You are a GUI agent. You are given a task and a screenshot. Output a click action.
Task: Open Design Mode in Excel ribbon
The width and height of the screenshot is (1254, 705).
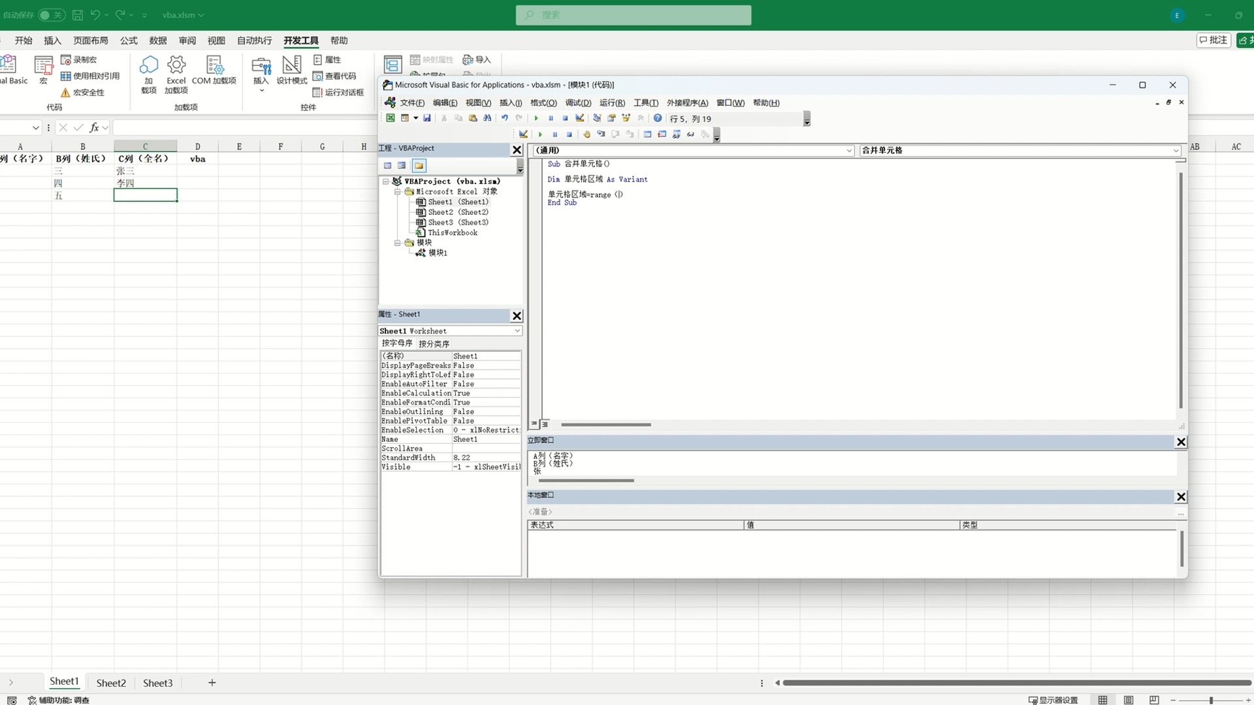(291, 70)
